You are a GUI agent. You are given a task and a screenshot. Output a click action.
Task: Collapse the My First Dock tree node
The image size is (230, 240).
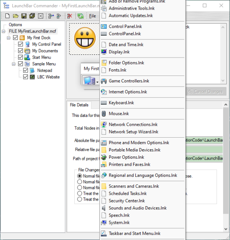pos(8,38)
